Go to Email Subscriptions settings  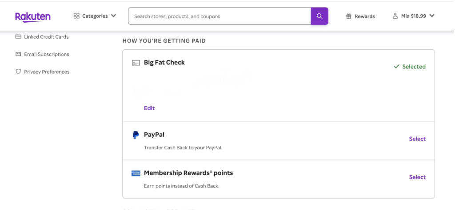pyautogui.click(x=46, y=54)
